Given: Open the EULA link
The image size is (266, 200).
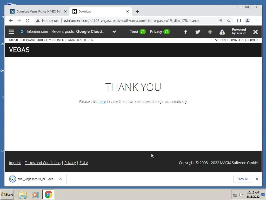Looking at the screenshot, I should click(x=84, y=163).
